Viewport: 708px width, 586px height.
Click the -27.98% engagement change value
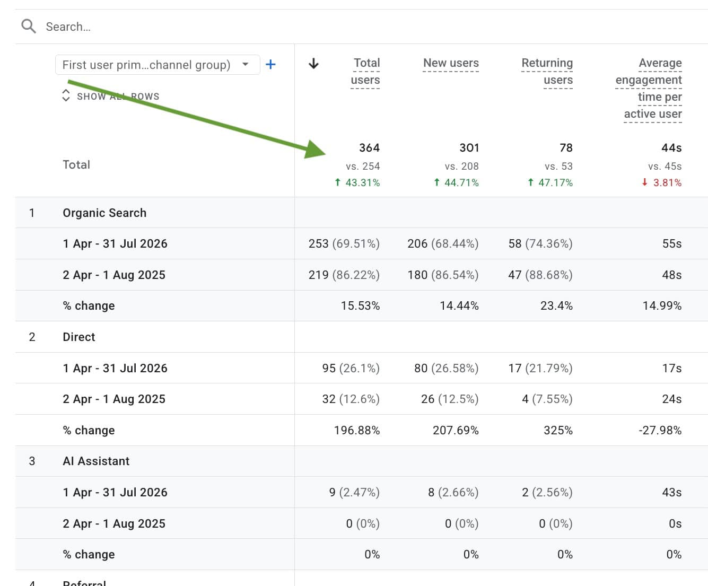(x=660, y=430)
